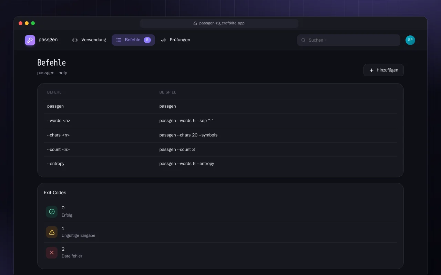
Task: Click the green success checkmark icon
Action: coord(52,212)
